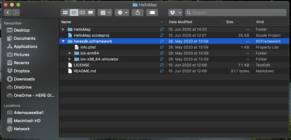Viewport: 291px width, 140px height.
Task: Click the OneDrive cloud icon in sidebar
Action: pyautogui.click(x=10, y=87)
